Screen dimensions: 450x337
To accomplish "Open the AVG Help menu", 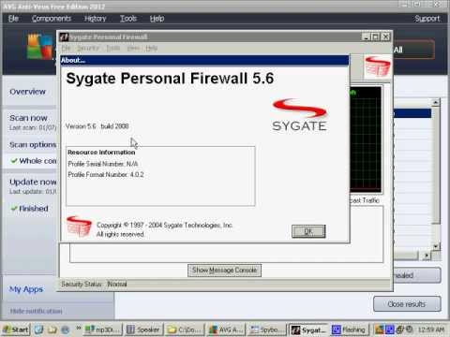I will (157, 19).
